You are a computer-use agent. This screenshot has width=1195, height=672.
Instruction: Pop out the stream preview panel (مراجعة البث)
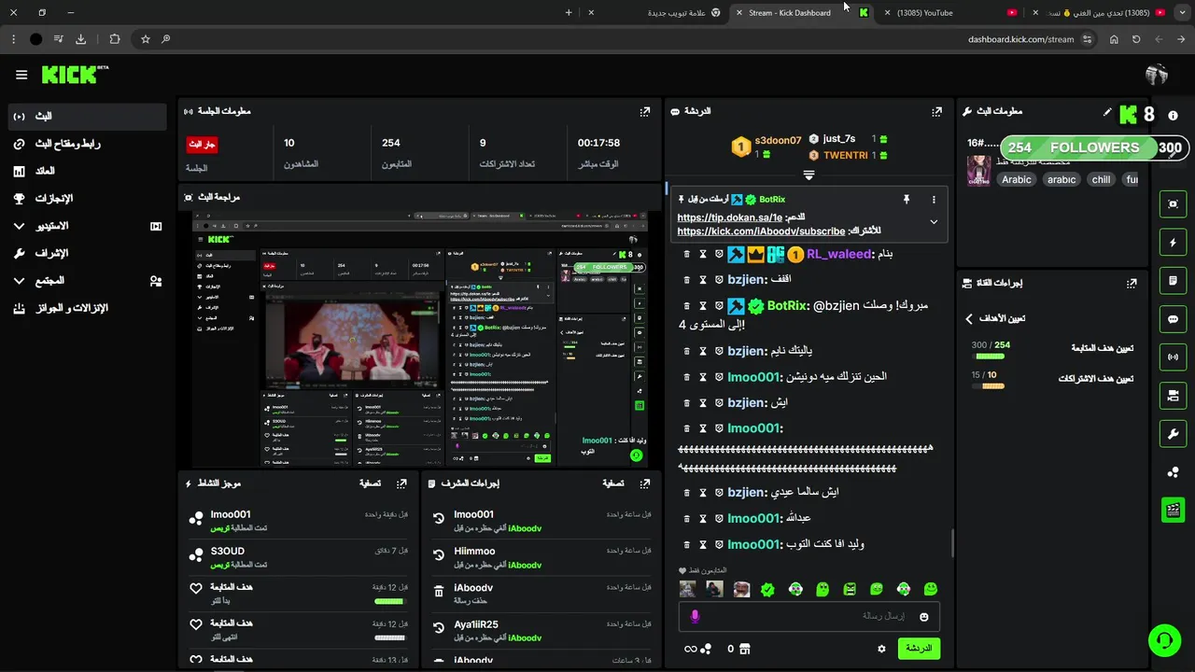[x=645, y=197]
